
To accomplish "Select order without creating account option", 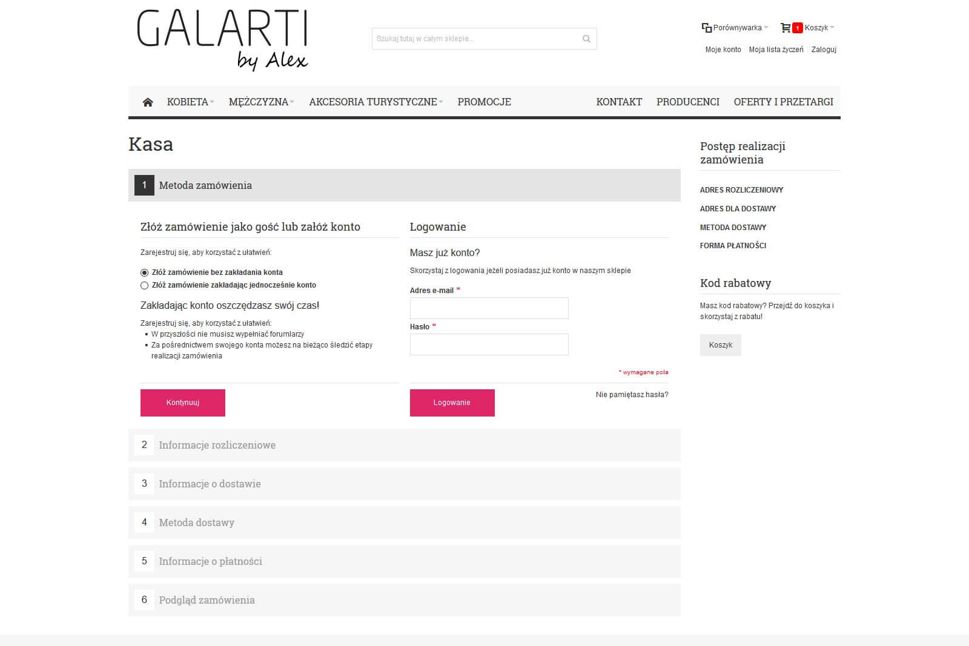I will point(144,272).
